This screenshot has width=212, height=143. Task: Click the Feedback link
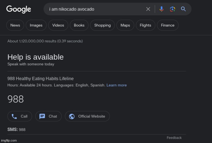(174, 138)
